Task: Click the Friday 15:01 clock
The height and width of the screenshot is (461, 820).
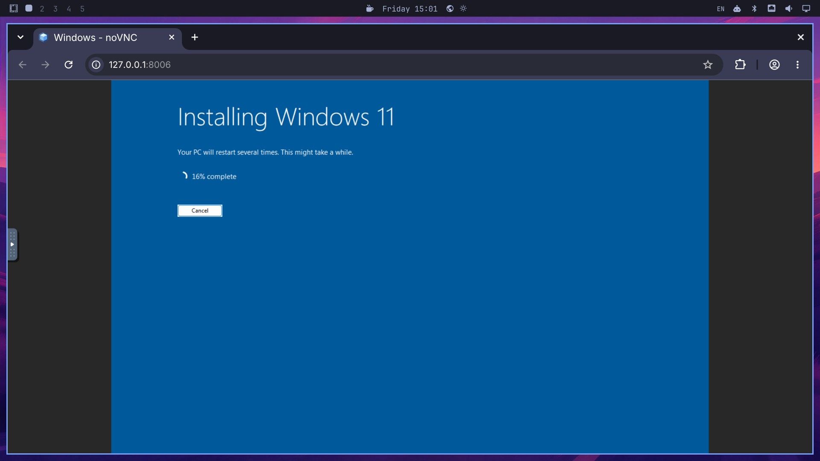Action: coord(410,9)
